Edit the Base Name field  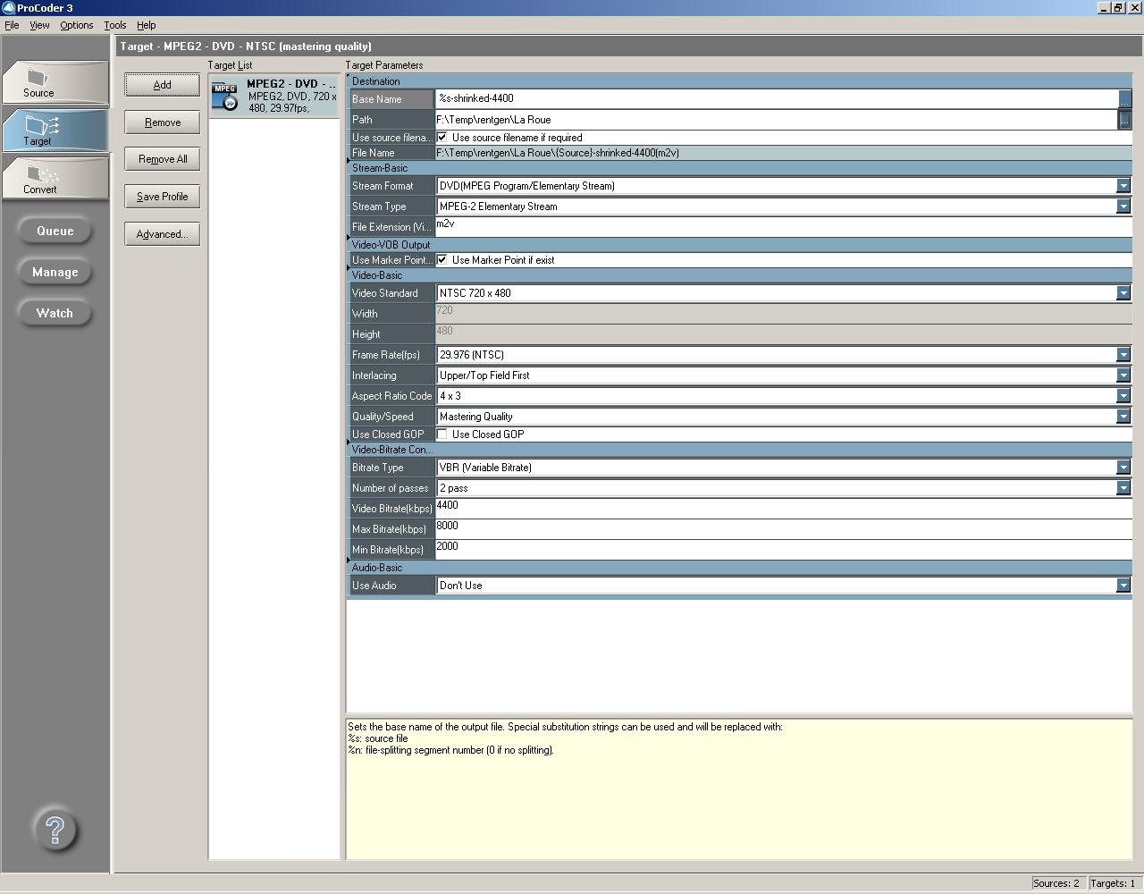[776, 98]
